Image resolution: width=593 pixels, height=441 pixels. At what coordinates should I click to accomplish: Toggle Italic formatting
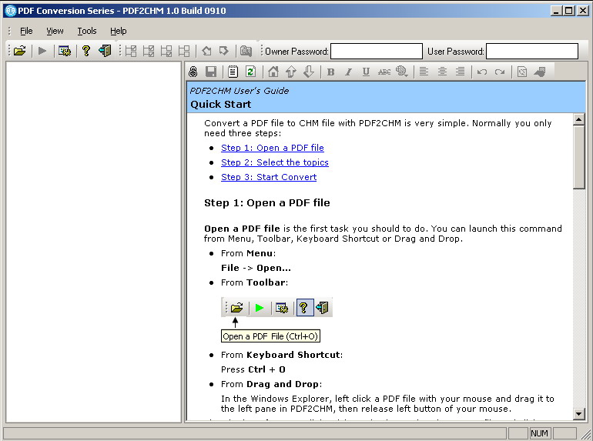point(348,72)
